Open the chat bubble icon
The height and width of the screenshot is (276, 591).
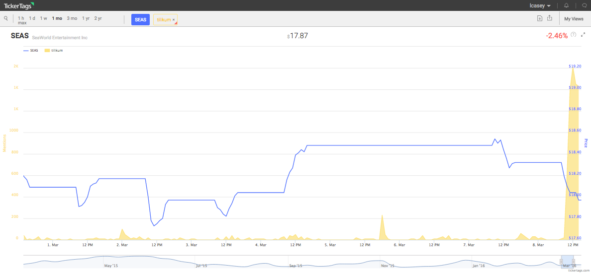585,5
